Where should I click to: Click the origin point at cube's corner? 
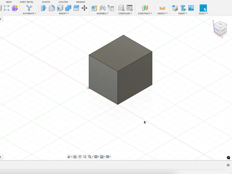(88, 88)
